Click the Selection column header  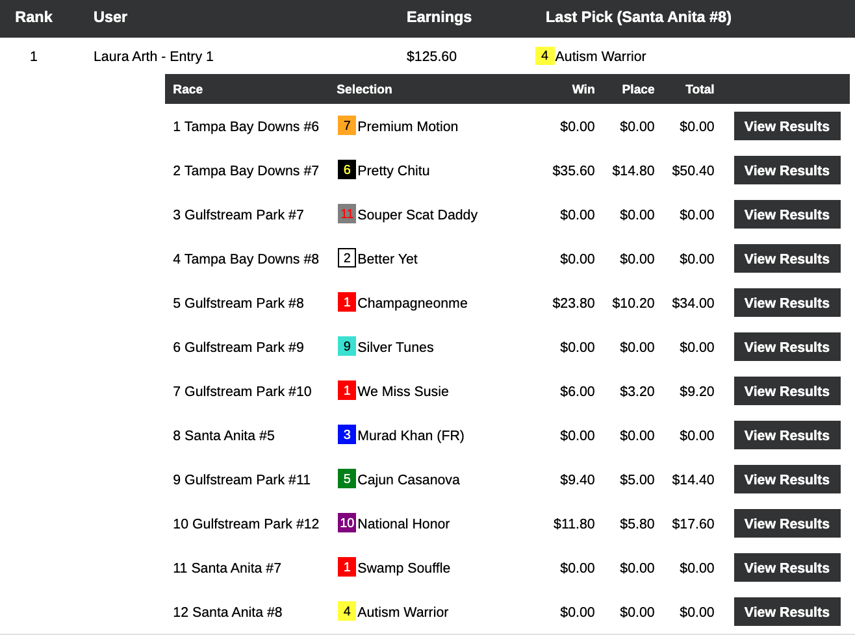[364, 90]
